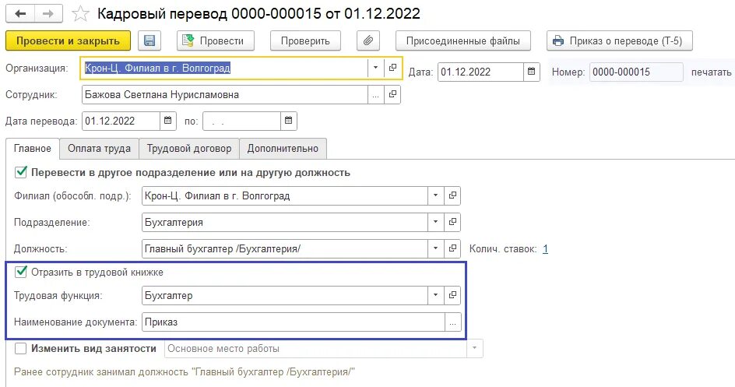Enable the Изменить вид занятости checkbox
Screen dimensions: 735x387
click(20, 349)
